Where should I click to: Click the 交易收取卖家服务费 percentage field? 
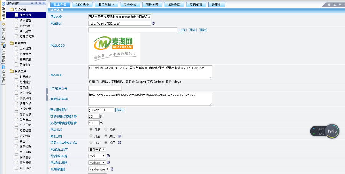94,123
